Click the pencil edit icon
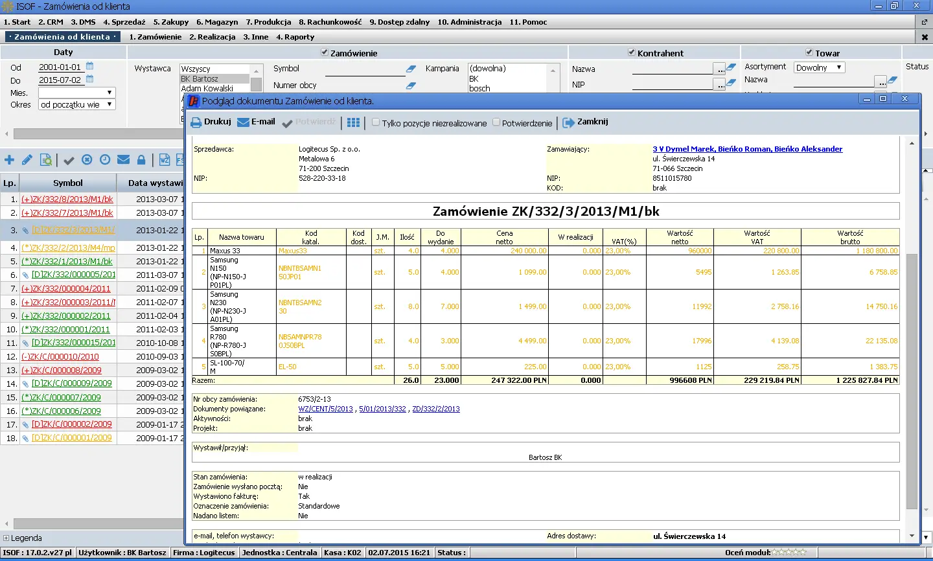 click(x=27, y=160)
